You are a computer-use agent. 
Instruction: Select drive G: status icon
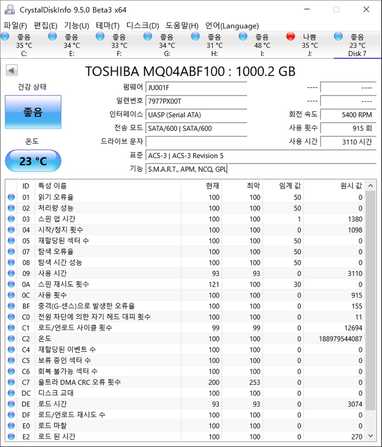(x=148, y=37)
